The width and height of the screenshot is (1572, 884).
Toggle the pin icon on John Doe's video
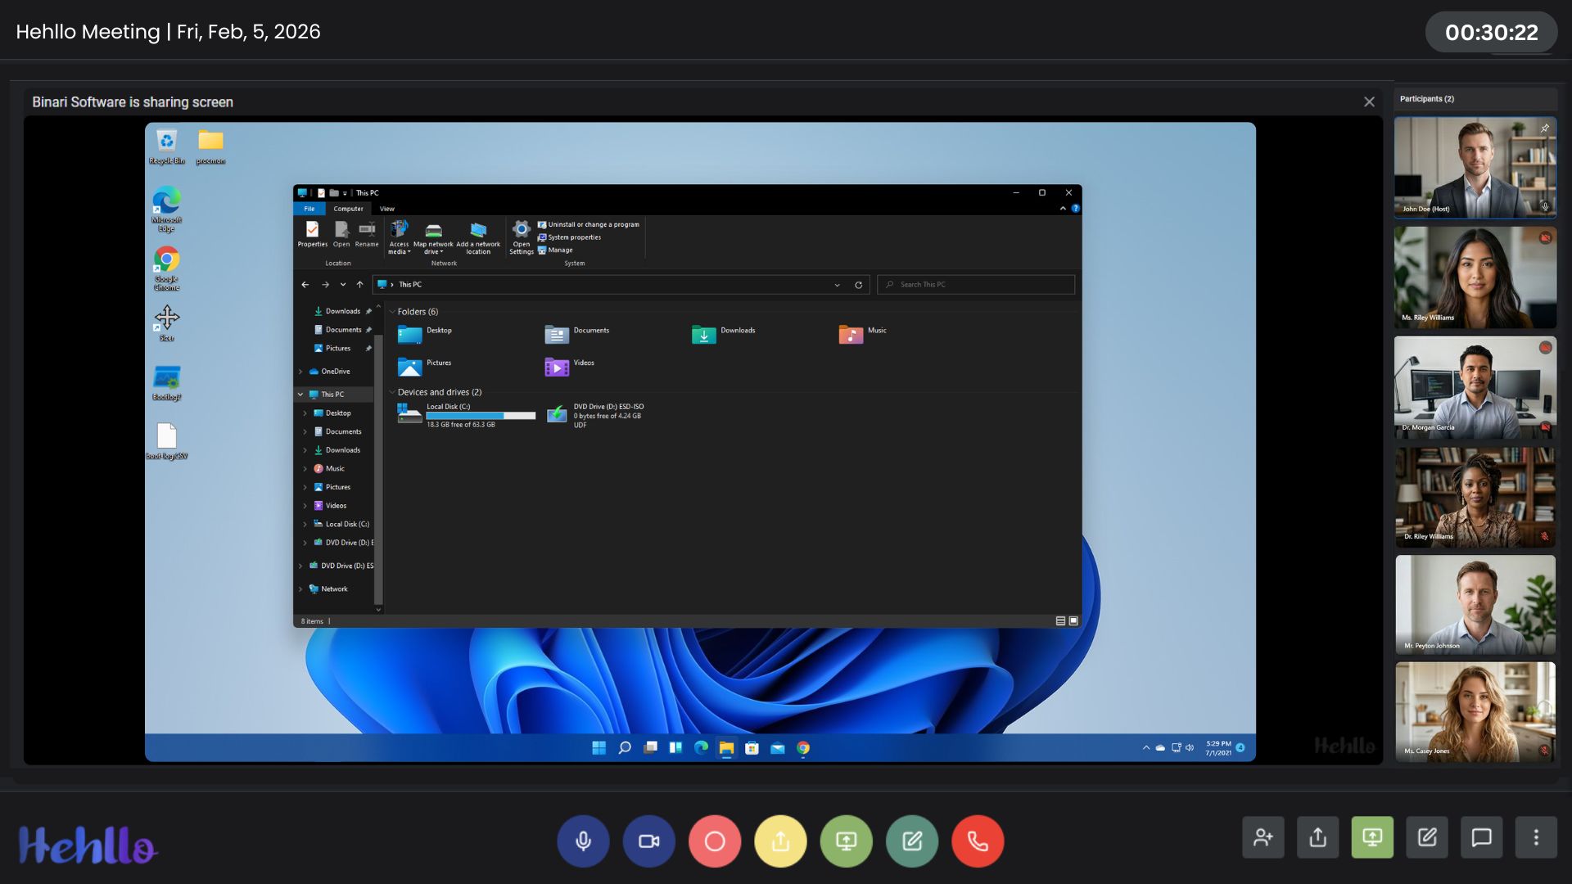click(x=1544, y=129)
